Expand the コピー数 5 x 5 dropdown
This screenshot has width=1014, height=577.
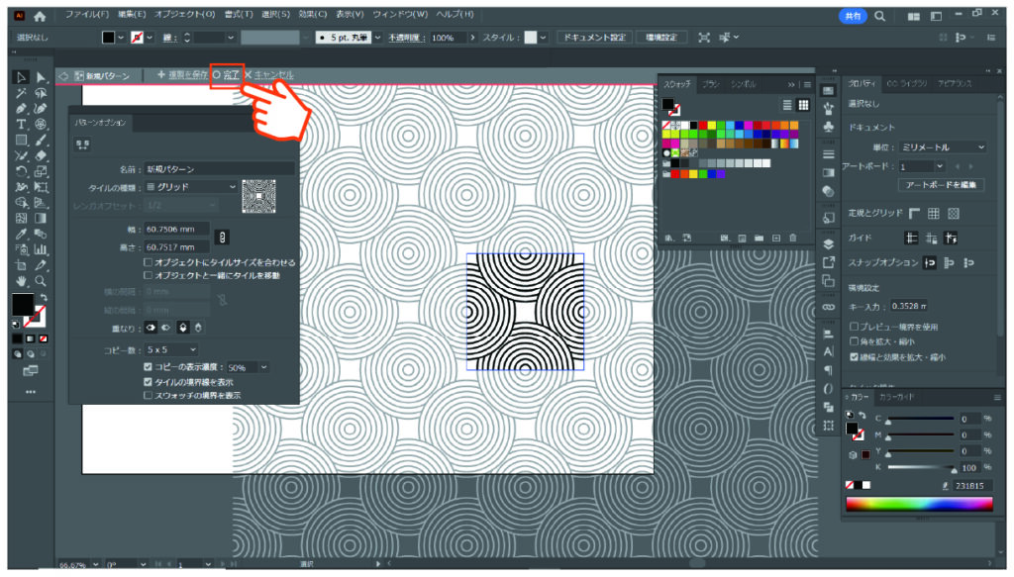(x=170, y=349)
